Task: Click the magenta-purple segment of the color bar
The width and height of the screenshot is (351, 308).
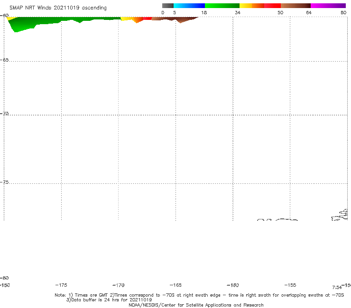Action: (328, 6)
